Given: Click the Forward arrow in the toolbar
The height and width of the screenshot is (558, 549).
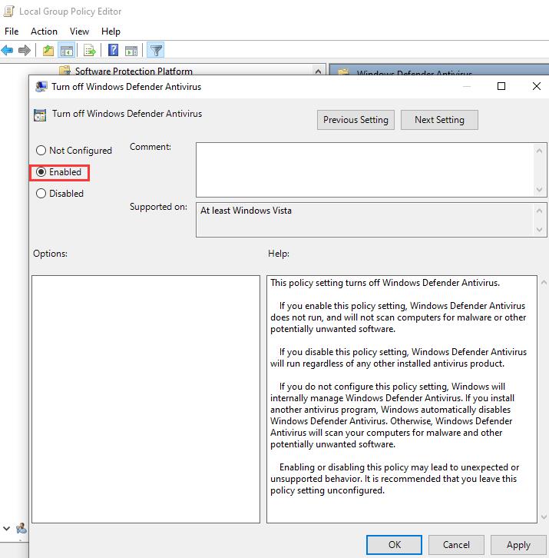Looking at the screenshot, I should click(25, 50).
